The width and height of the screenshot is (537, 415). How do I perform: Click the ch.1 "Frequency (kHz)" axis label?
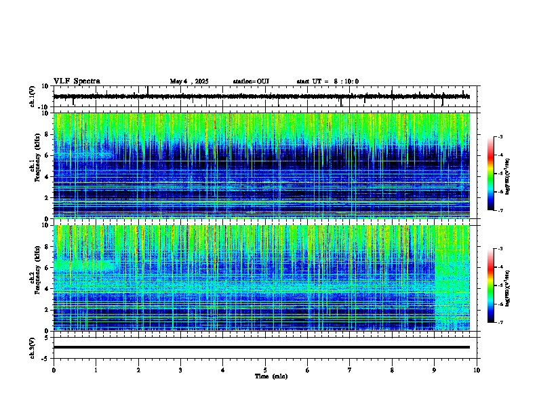[37, 157]
